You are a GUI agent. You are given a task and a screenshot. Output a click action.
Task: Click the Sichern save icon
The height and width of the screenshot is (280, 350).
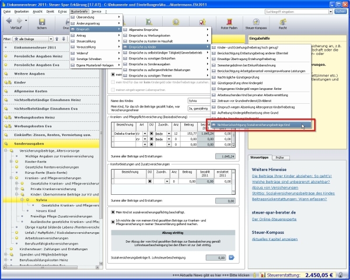pos(42,22)
